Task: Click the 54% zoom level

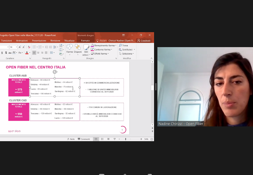Action: click(146, 139)
